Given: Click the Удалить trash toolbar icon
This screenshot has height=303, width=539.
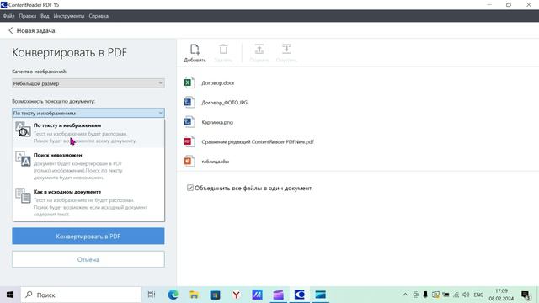Looking at the screenshot, I should pyautogui.click(x=223, y=53).
